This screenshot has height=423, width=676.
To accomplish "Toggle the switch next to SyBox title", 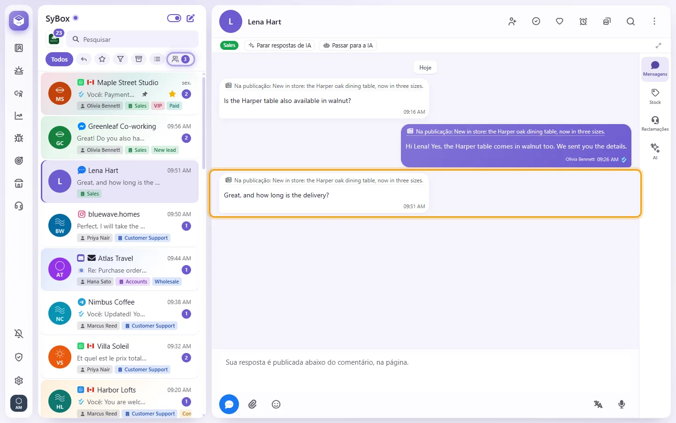I will [174, 18].
